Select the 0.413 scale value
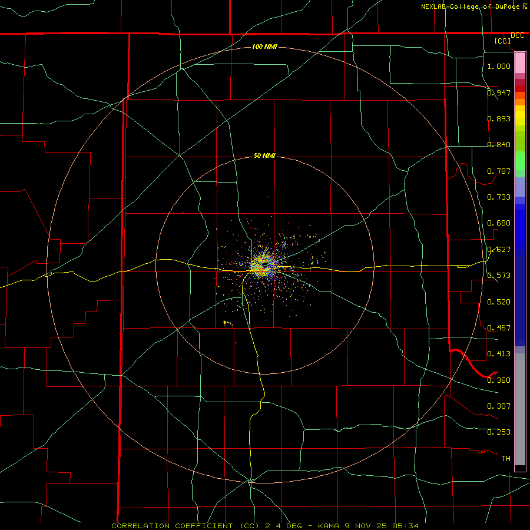 pos(499,353)
